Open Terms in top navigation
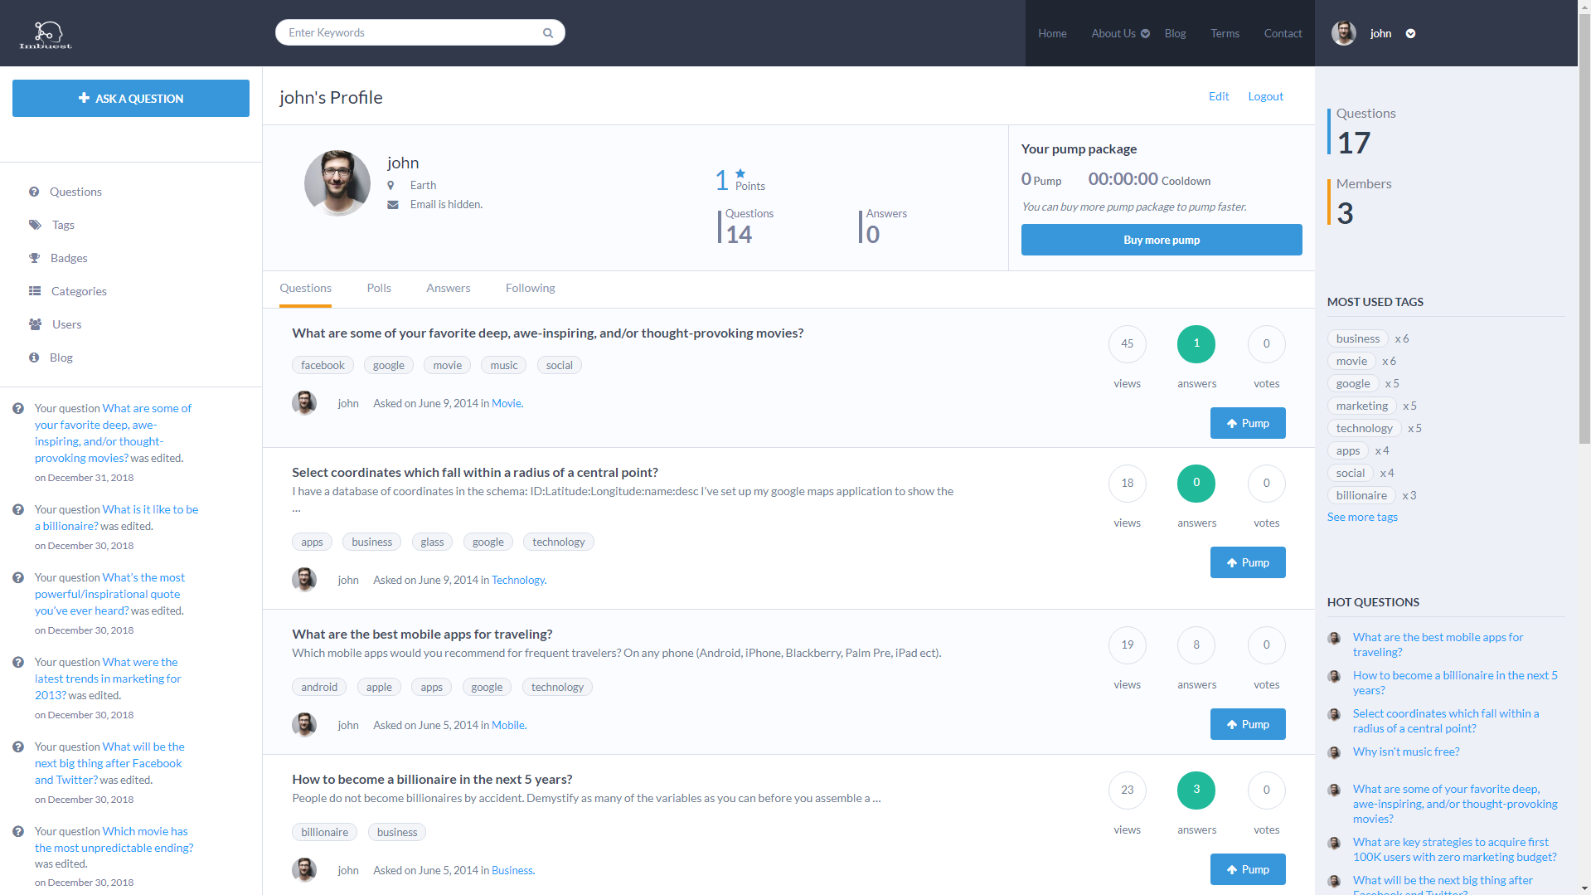 coord(1225,34)
